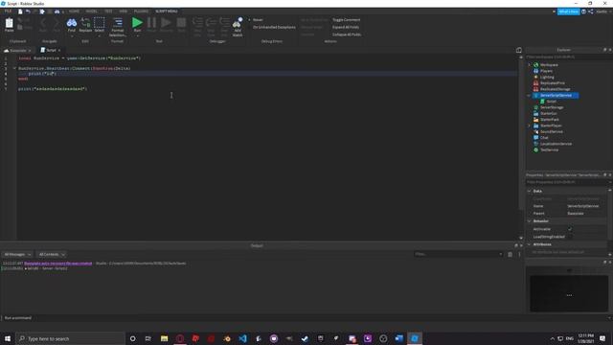Click Toggle Comment action
The width and height of the screenshot is (613, 345).
point(347,19)
